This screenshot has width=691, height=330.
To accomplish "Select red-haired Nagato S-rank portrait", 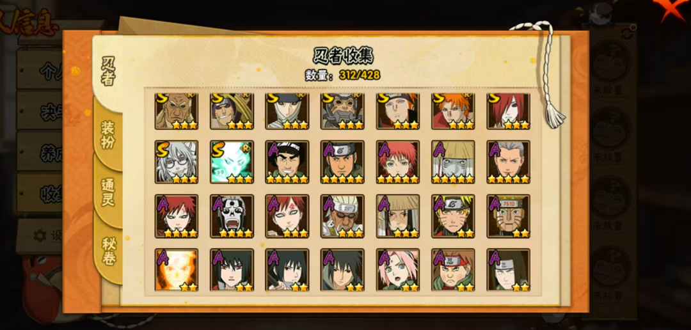I will coord(509,111).
